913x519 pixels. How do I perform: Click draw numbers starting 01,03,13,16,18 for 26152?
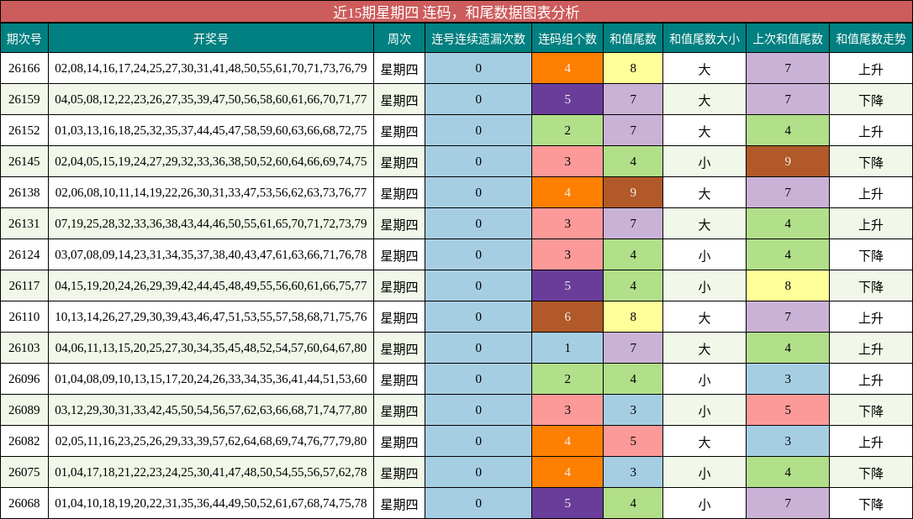[x=211, y=130]
